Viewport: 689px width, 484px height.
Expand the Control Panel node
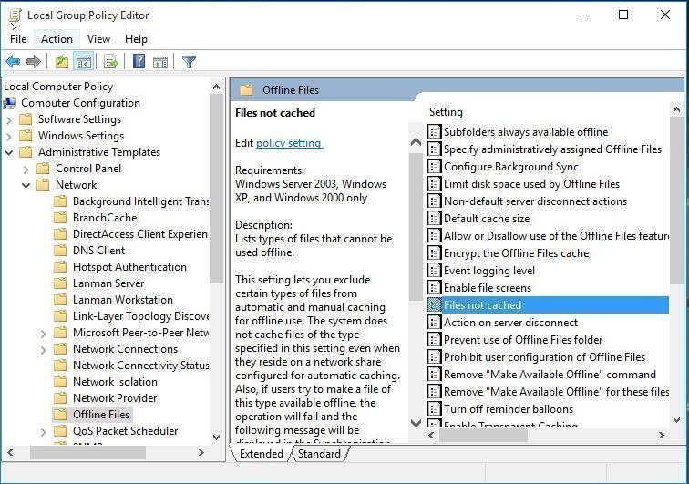pos(26,169)
